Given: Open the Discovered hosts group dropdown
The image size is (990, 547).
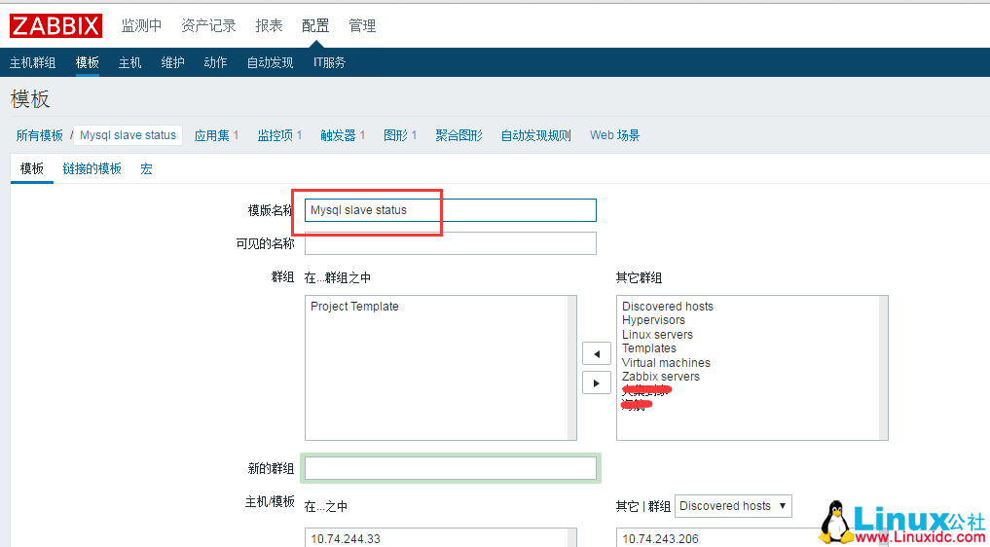Looking at the screenshot, I should tap(733, 506).
